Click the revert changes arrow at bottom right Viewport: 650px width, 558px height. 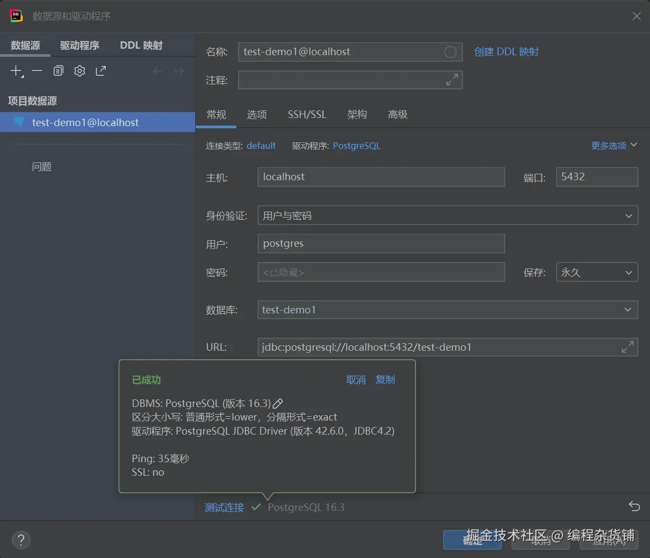(634, 507)
